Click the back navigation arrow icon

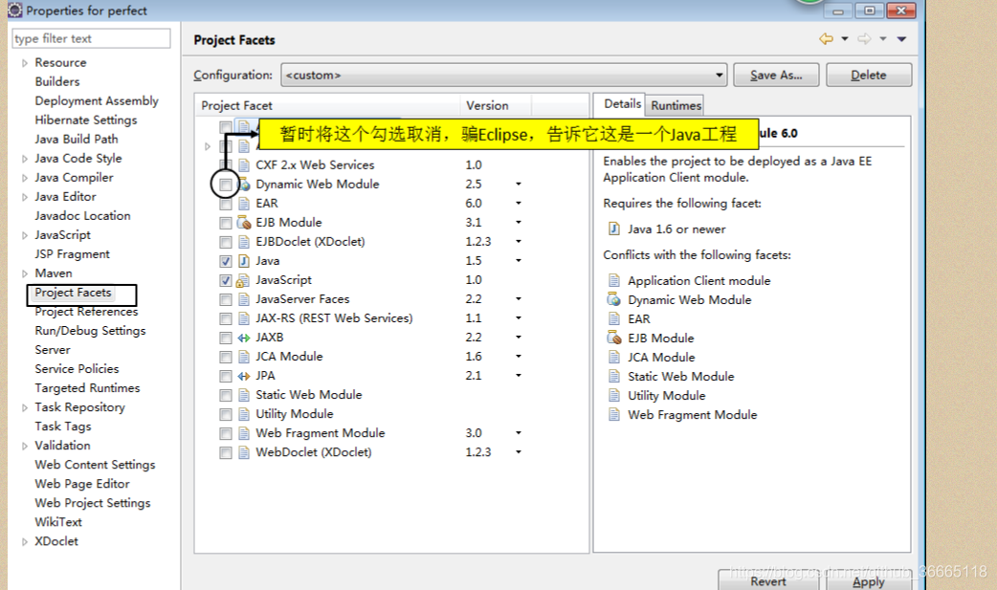coord(826,39)
